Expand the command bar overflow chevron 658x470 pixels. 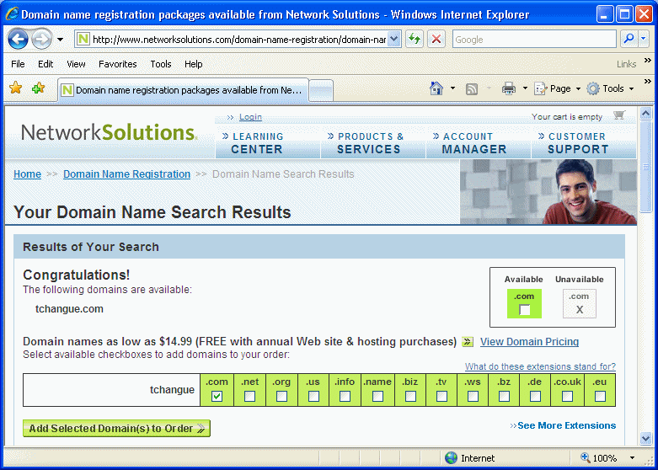pyautogui.click(x=648, y=81)
